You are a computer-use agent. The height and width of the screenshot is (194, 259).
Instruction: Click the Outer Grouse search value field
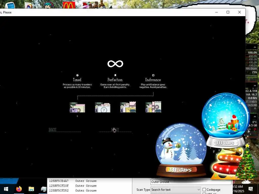click(191, 182)
